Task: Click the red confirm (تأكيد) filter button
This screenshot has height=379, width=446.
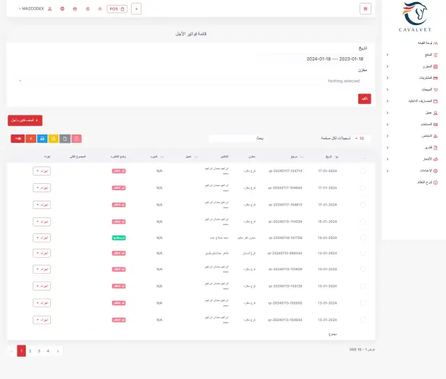Action: point(364,99)
